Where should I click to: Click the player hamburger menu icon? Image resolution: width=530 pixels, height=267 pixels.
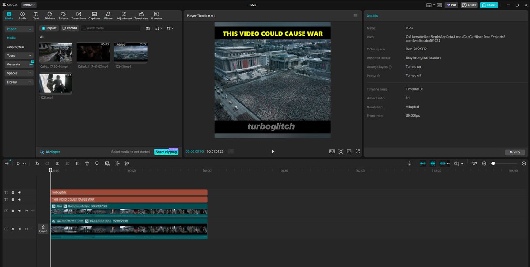(356, 15)
